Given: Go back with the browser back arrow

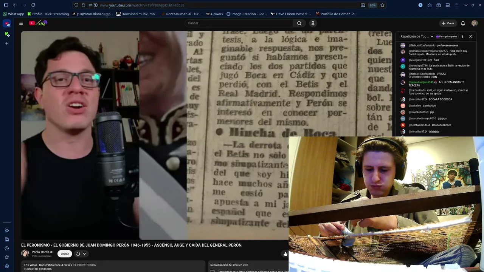Looking at the screenshot, I should tap(15, 5).
